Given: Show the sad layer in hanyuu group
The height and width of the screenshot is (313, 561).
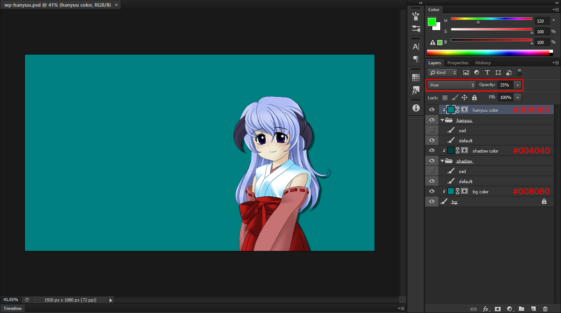Looking at the screenshot, I should [432, 130].
